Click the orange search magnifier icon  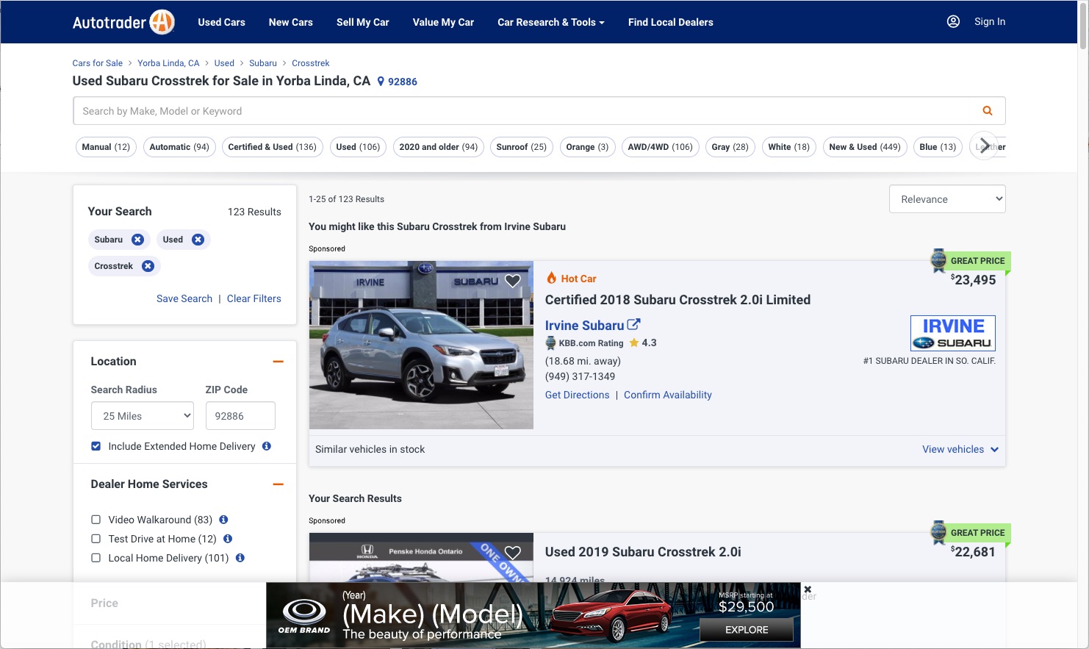click(x=988, y=111)
